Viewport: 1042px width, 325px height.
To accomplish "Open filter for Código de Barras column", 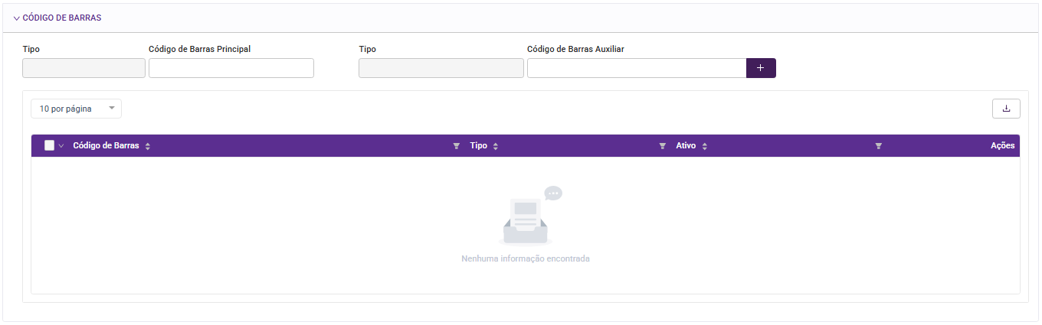I will [x=457, y=146].
